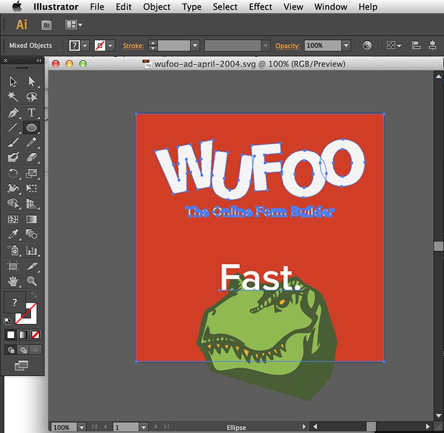The image size is (444, 433).
Task: Activate the Type tool
Action: pyautogui.click(x=32, y=113)
